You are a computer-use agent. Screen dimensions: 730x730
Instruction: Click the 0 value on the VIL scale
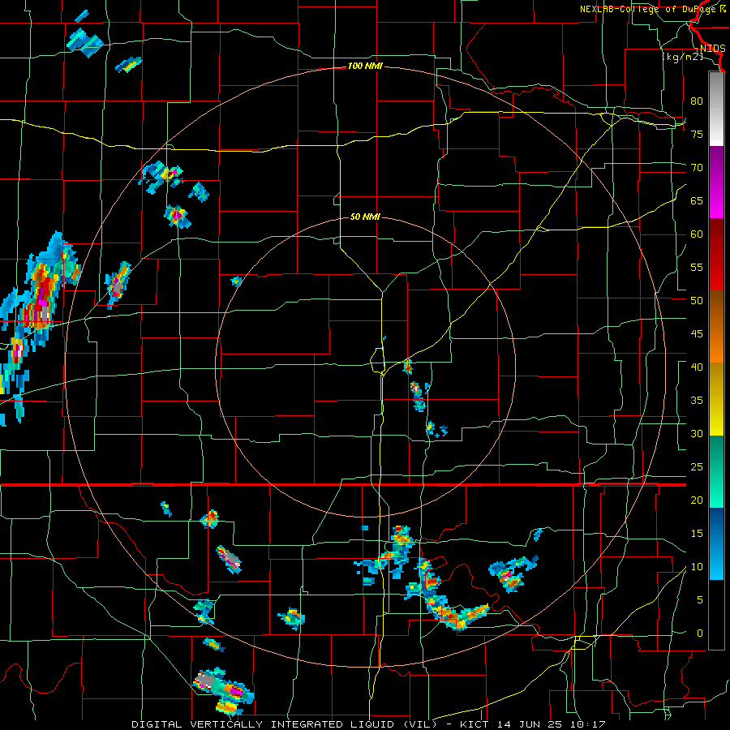coord(700,633)
